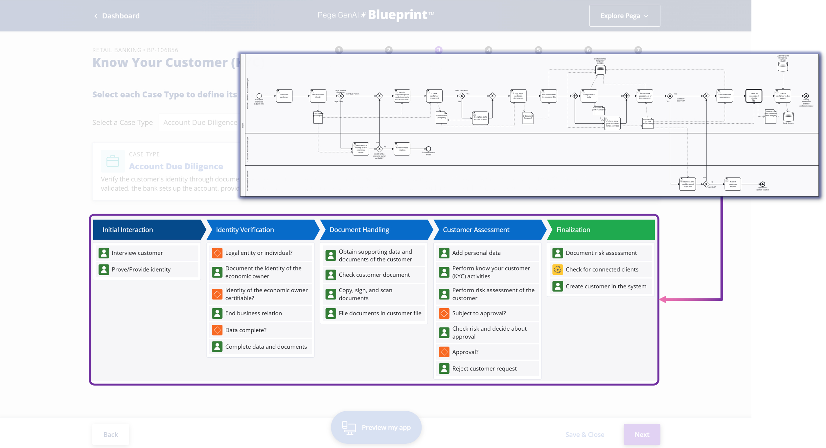Click the orange diamond icon beside 'Subject to approval?'
Screen dimensions: 826x448
tap(444, 313)
